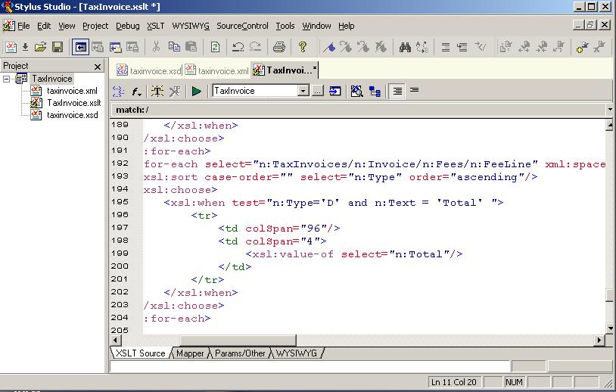Image resolution: width=616 pixels, height=392 pixels.
Task: Click the ellipsis button beside scenario box
Action: (318, 91)
